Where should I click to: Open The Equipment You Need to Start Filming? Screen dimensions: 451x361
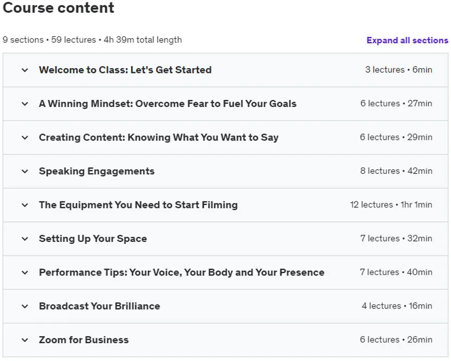point(138,205)
